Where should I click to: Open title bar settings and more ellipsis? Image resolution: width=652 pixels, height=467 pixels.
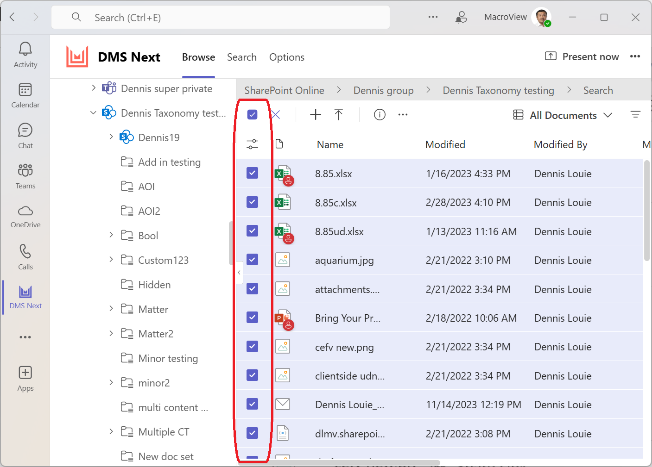[x=433, y=17]
